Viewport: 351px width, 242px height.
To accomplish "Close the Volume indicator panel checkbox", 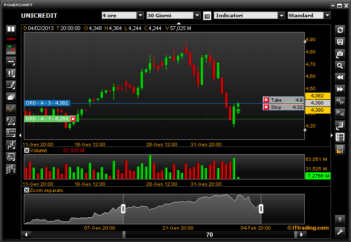I will 27,151.
